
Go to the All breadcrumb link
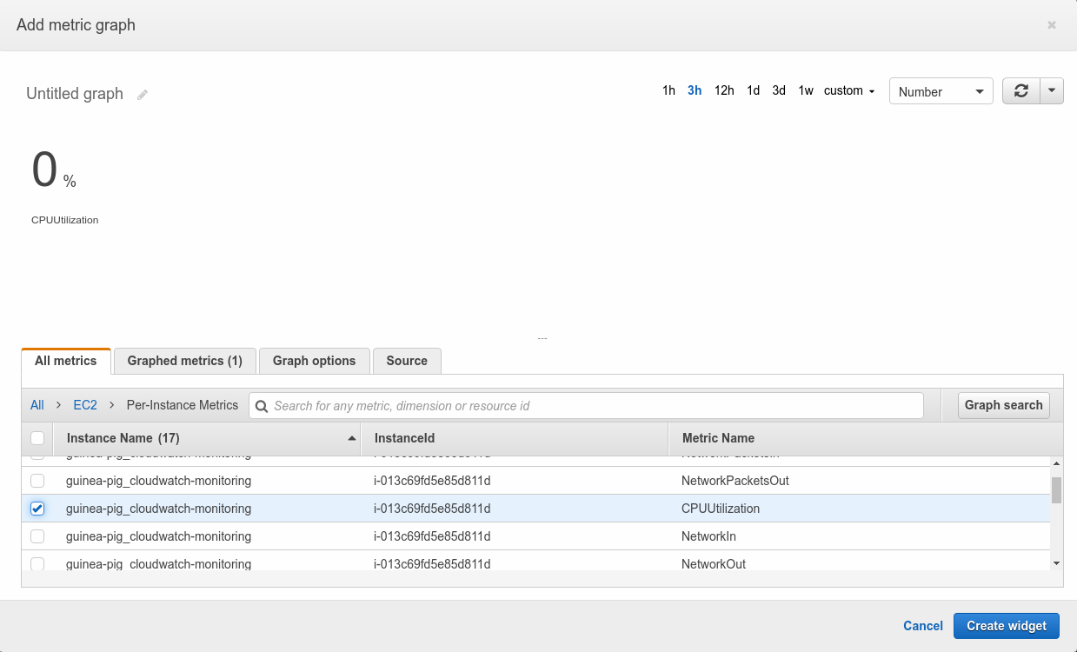click(37, 405)
